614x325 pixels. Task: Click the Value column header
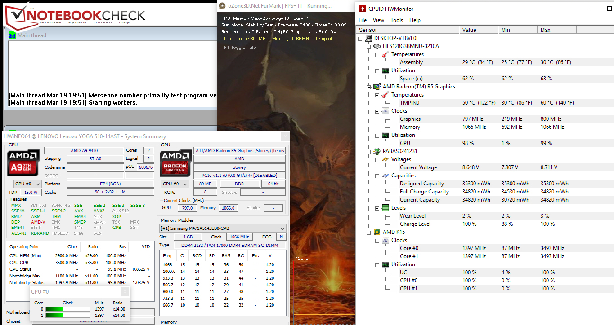pos(479,30)
